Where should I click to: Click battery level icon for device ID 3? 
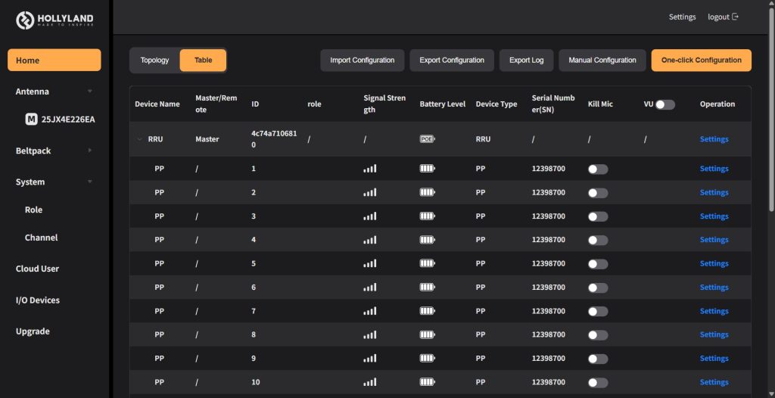[x=428, y=216]
